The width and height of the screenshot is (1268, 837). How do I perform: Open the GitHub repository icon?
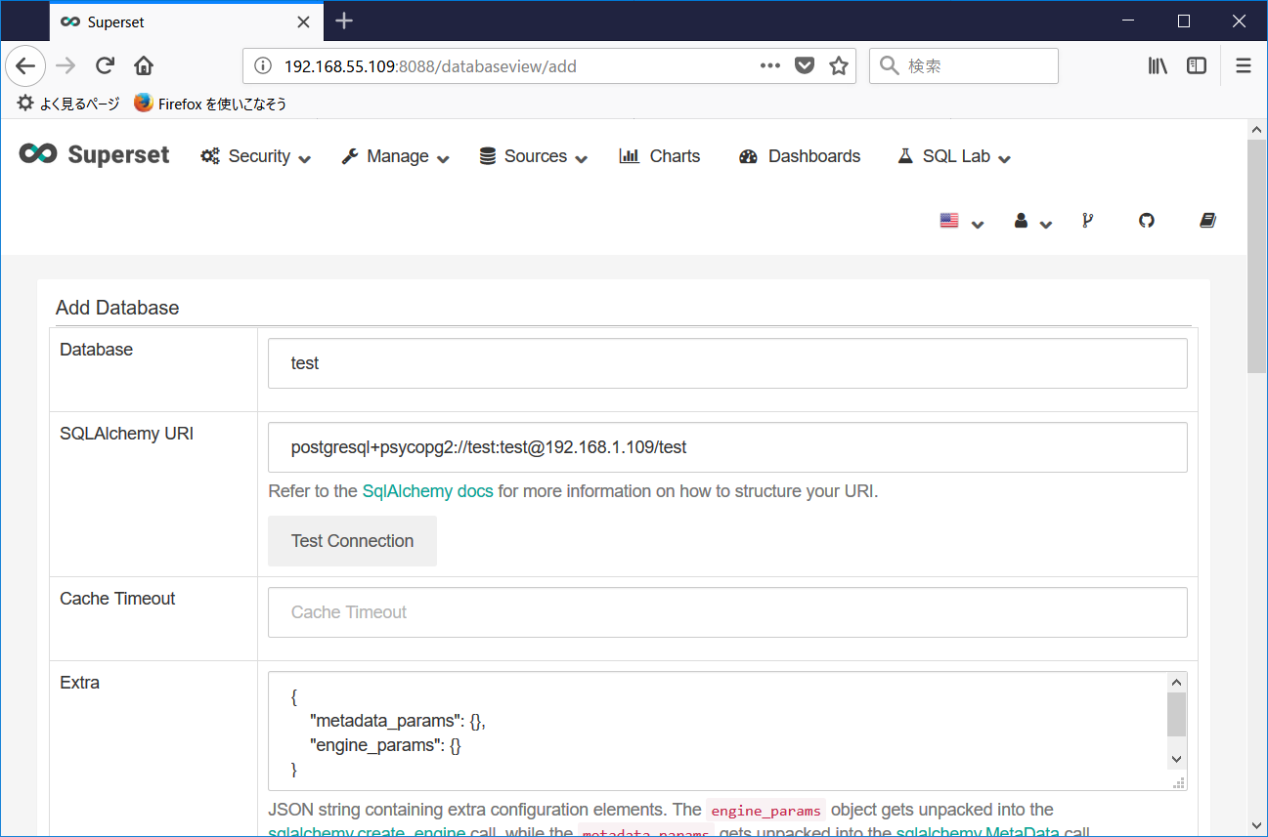point(1146,221)
